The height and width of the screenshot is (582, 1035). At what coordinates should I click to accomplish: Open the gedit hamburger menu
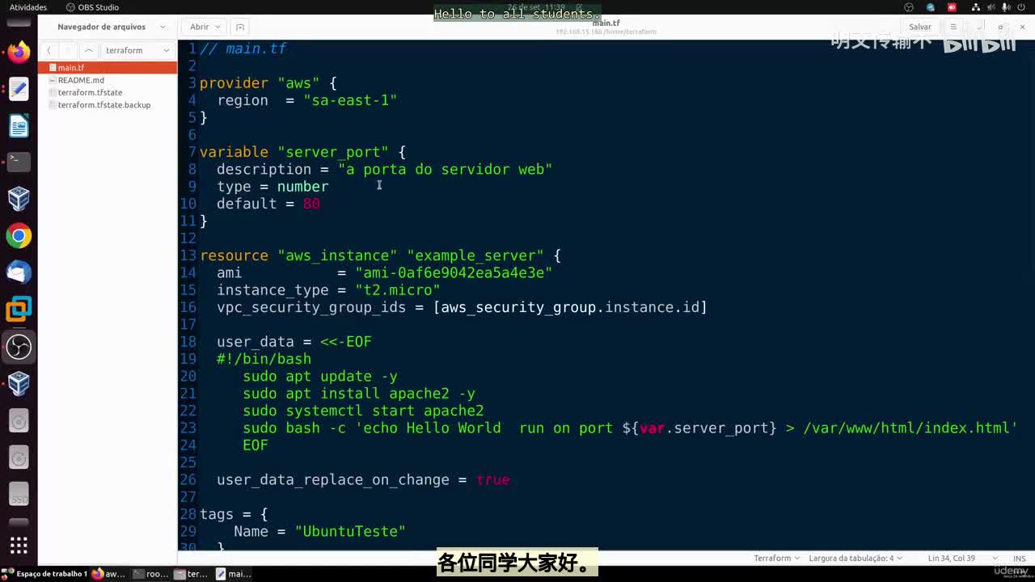pos(954,27)
